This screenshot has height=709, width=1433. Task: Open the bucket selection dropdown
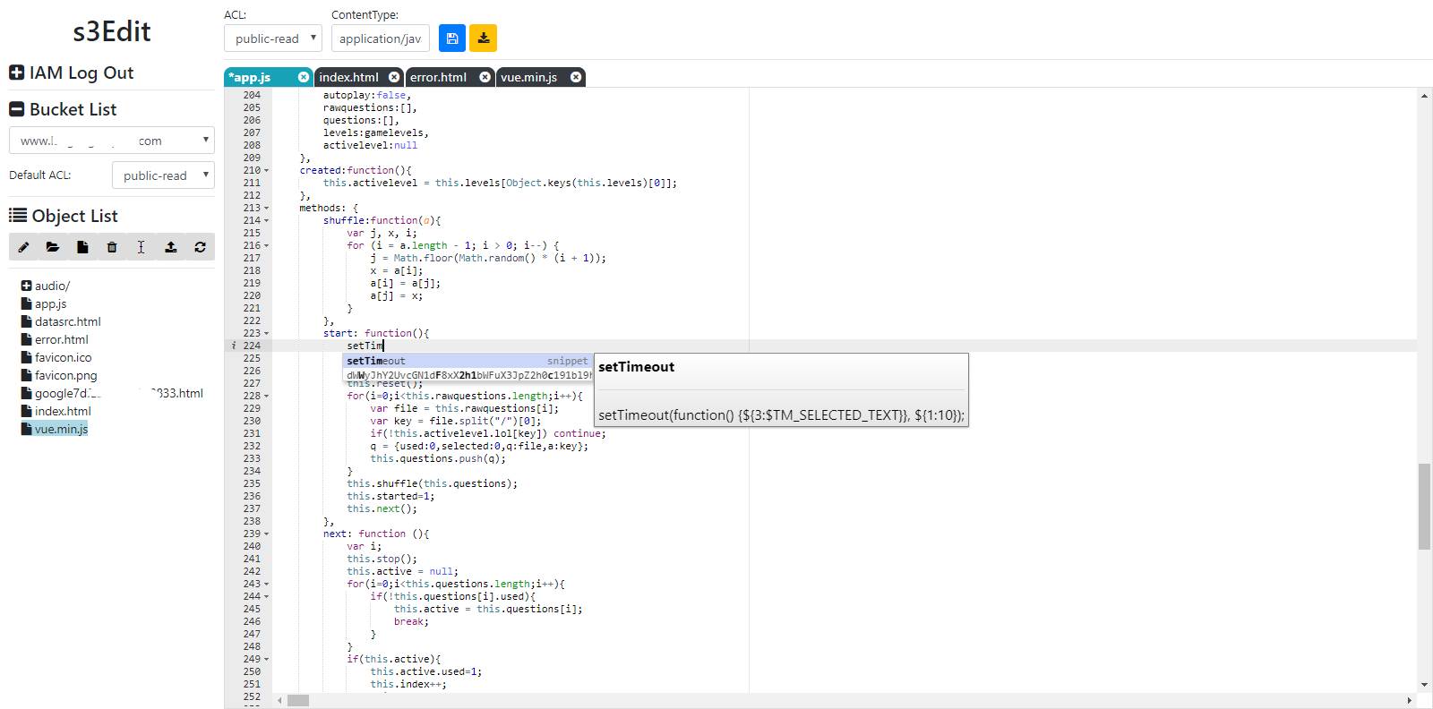click(x=112, y=141)
